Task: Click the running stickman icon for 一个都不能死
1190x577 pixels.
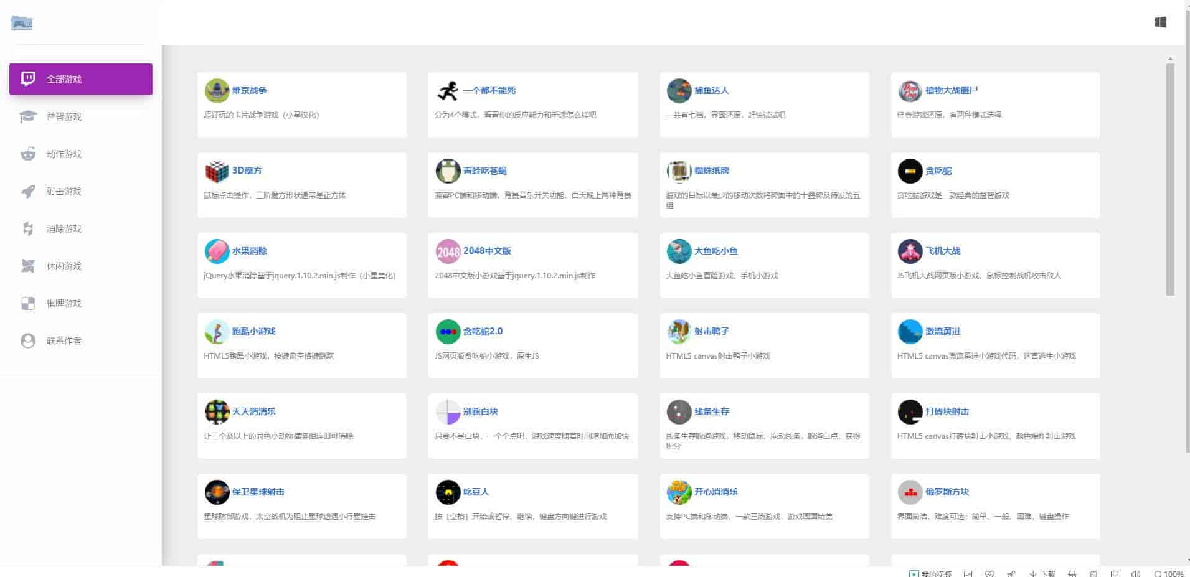Action: point(448,91)
